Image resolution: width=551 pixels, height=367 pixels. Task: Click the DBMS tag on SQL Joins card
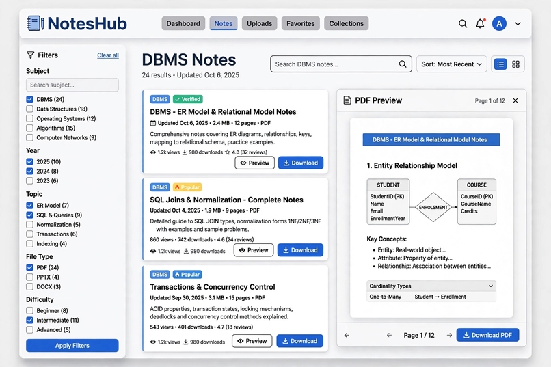tap(160, 187)
